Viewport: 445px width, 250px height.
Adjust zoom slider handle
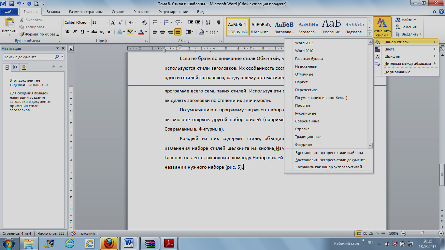423,233
